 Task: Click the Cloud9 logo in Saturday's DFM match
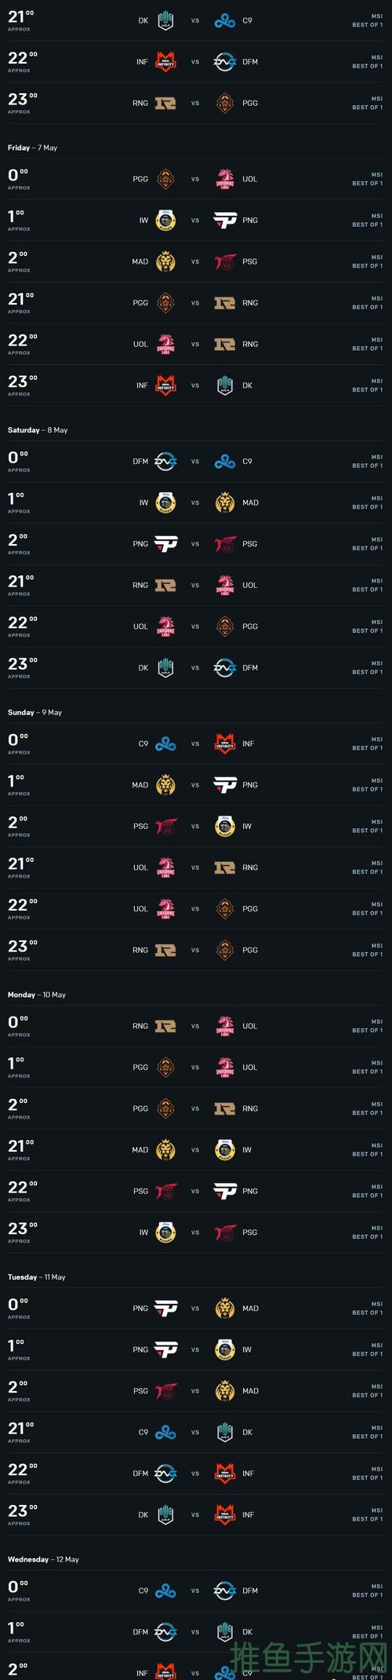tap(225, 462)
